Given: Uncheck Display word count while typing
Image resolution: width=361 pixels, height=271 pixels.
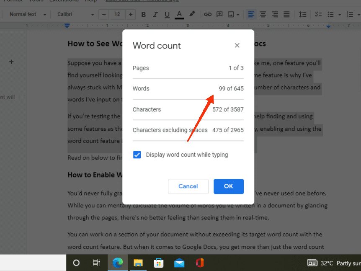Looking at the screenshot, I should (x=137, y=155).
